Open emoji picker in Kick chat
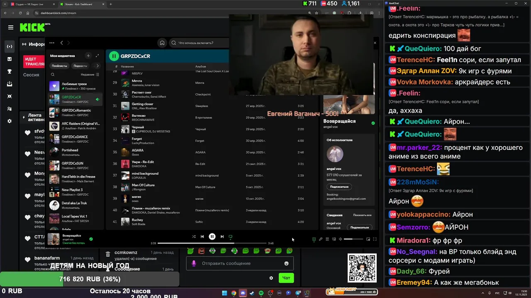This screenshot has height=298, width=531. (x=286, y=263)
